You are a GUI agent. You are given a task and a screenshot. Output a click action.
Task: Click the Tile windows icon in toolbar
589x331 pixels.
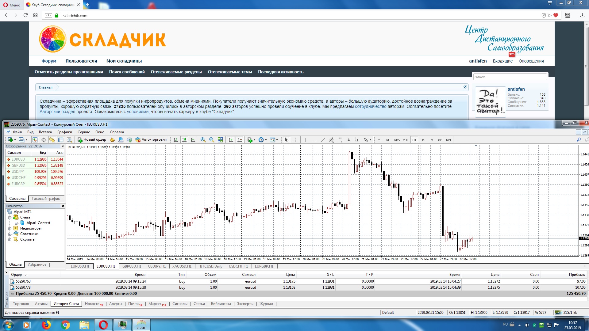(x=220, y=140)
